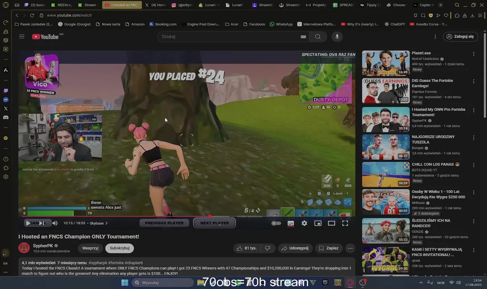487x289 pixels.
Task: Open options menu for I Hosted My OWN Pro Fortnite Tournament
Action: (x=474, y=110)
